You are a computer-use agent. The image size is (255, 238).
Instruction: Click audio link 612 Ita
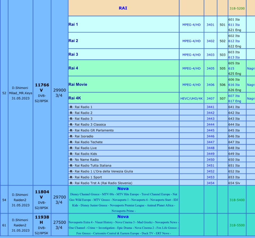[234, 41]
